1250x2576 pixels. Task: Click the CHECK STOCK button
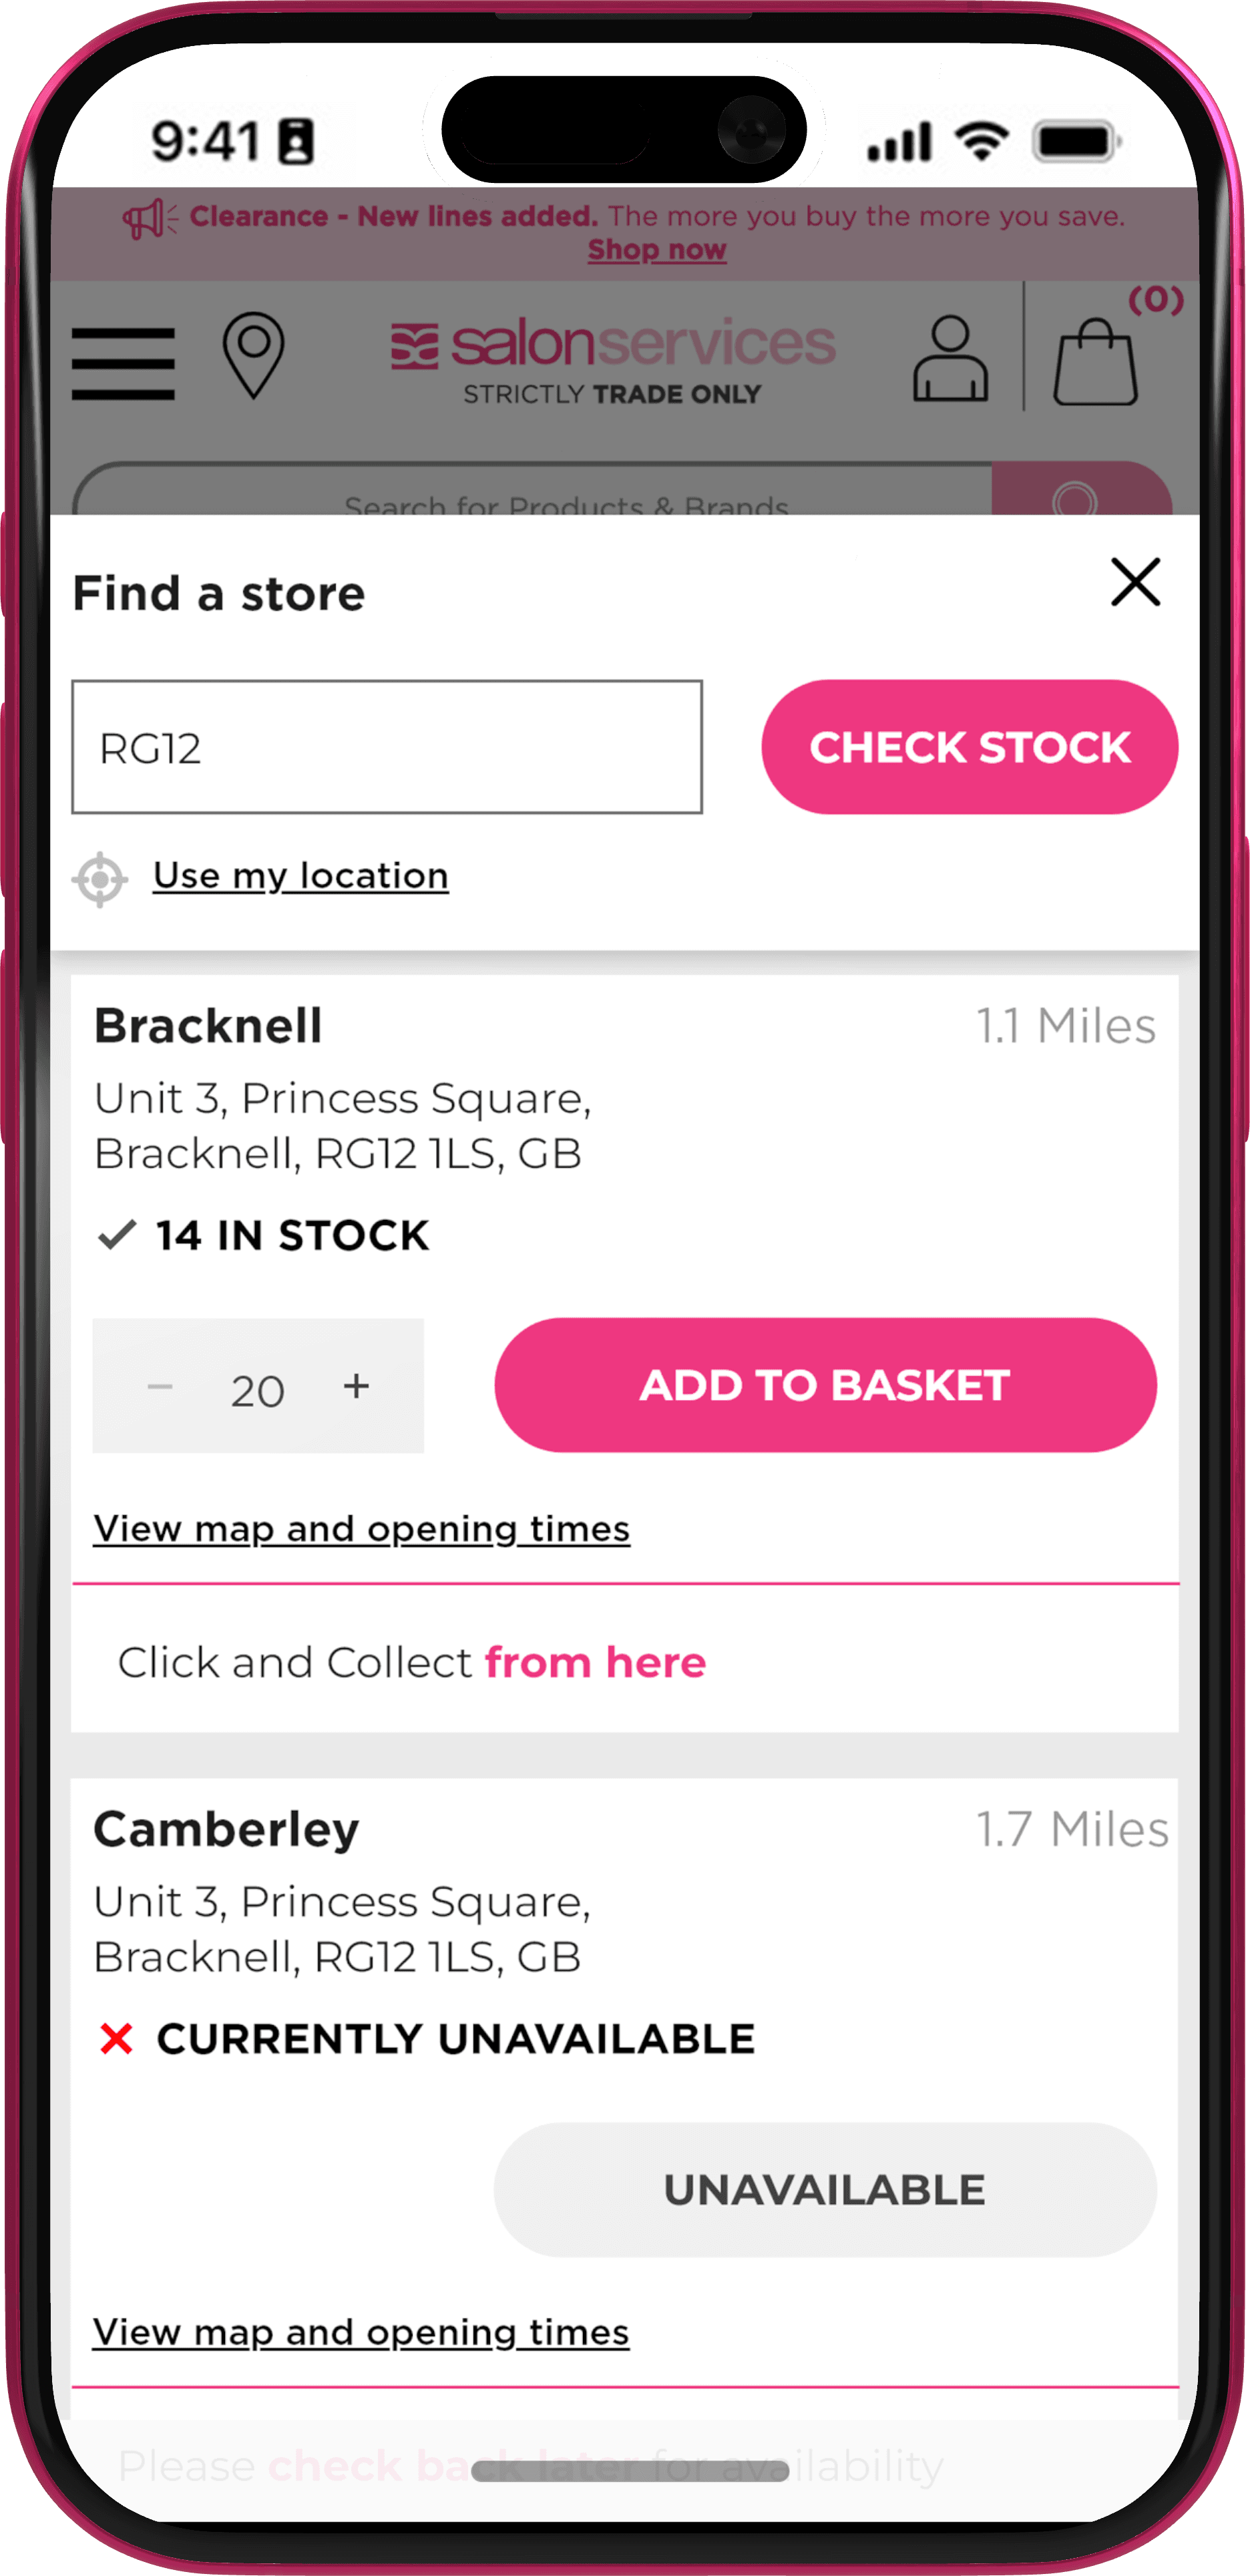pyautogui.click(x=969, y=747)
